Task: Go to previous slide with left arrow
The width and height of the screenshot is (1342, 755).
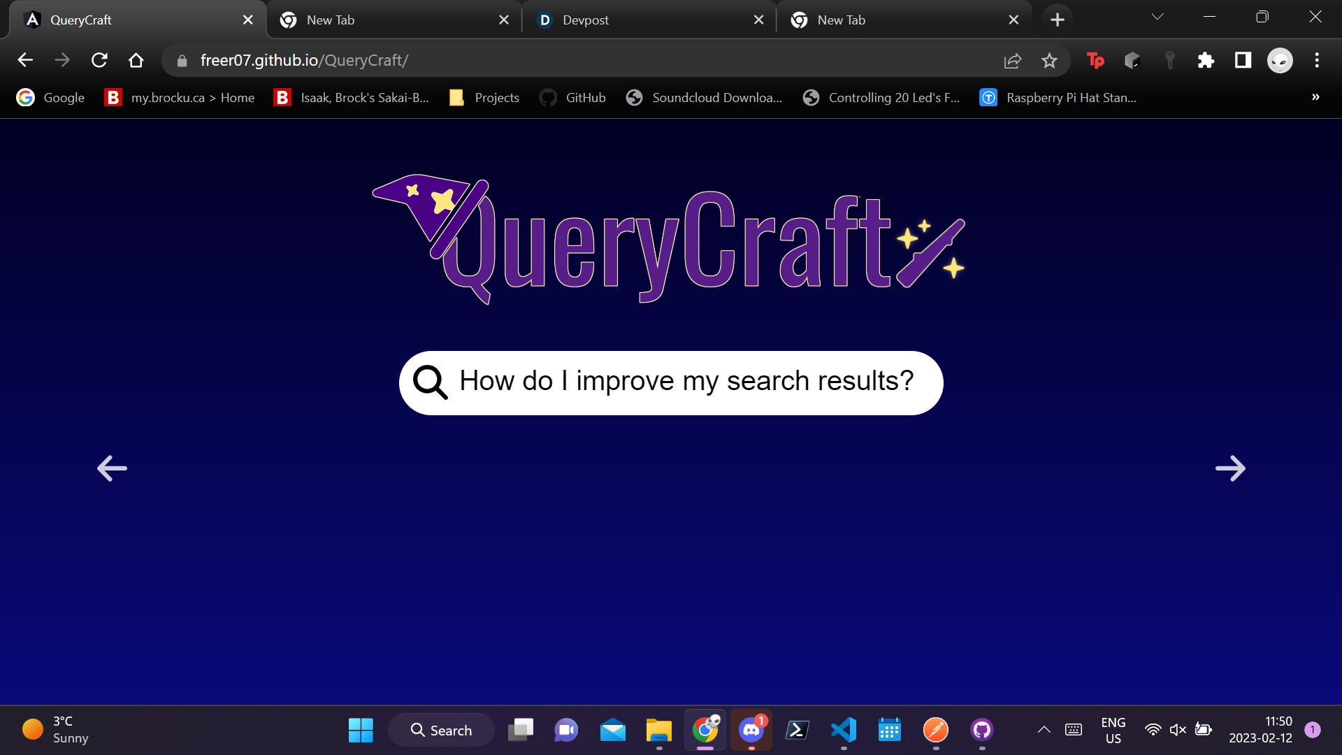Action: point(112,468)
